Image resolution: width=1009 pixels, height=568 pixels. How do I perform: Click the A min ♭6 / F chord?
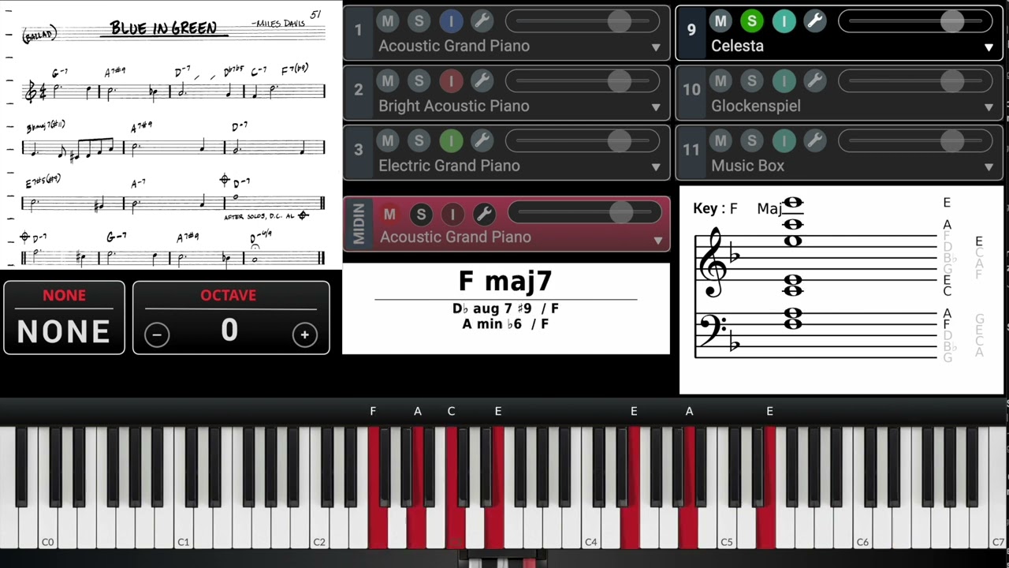coord(505,323)
